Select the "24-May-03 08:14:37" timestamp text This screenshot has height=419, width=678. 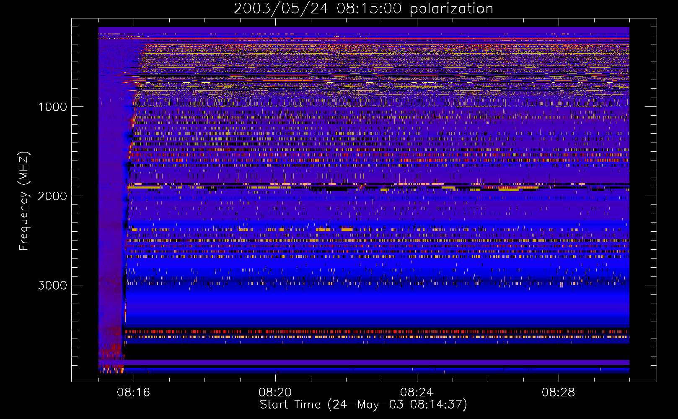pyautogui.click(x=397, y=405)
